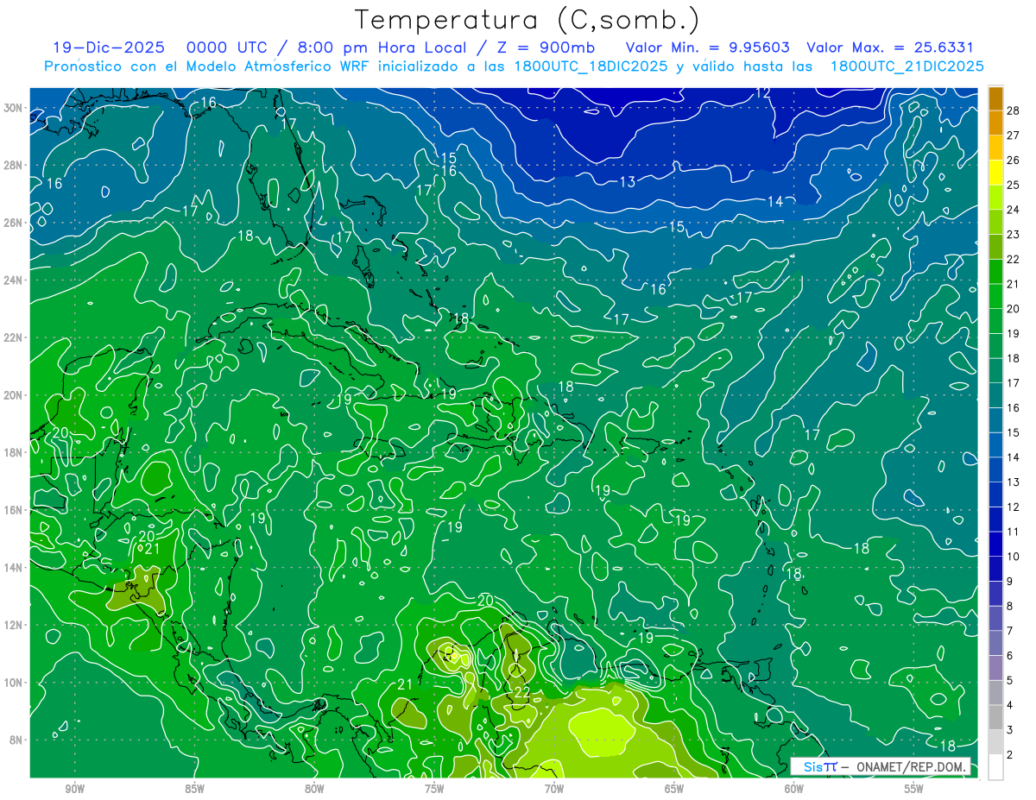Click the "75W" longitude axis label
Image resolution: width=1036 pixels, height=800 pixels.
pyautogui.click(x=434, y=789)
